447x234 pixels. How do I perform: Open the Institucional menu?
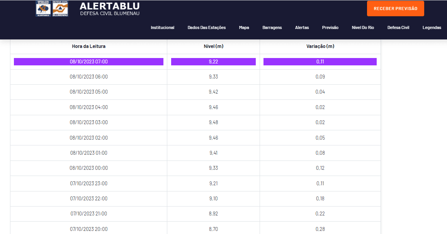pyautogui.click(x=162, y=27)
